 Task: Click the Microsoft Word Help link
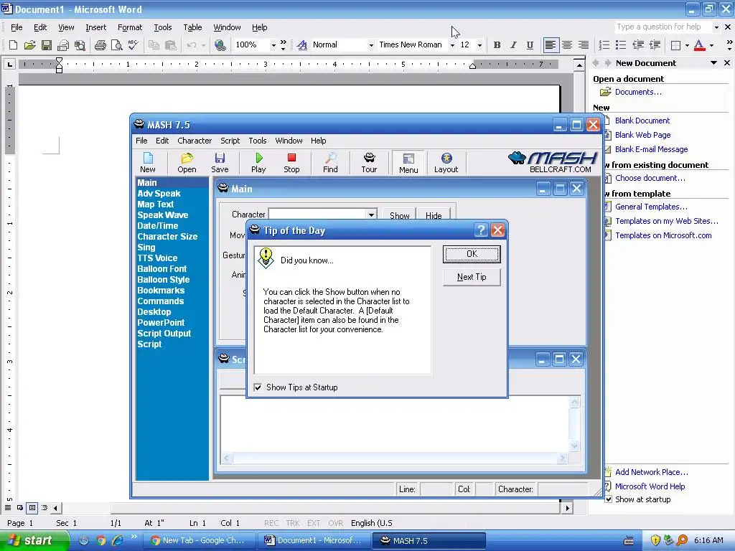click(x=650, y=486)
